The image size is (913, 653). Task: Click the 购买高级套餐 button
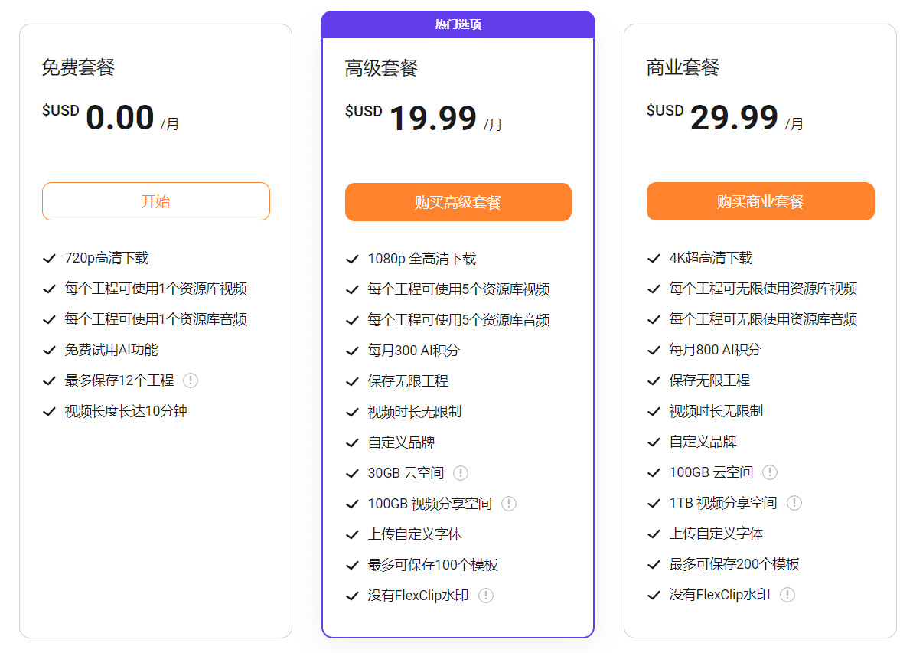click(458, 201)
